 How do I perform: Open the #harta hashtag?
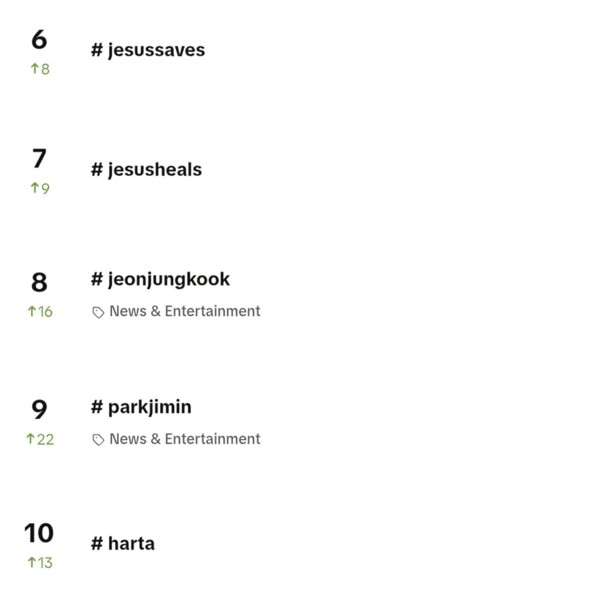coord(123,543)
